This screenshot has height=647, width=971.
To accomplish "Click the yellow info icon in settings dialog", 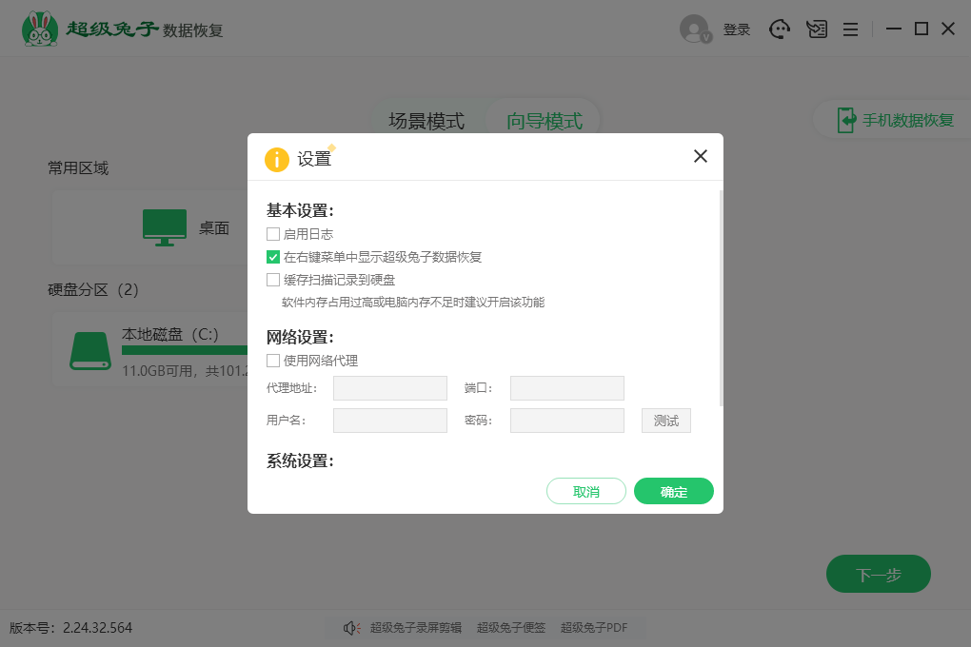I will (x=277, y=159).
